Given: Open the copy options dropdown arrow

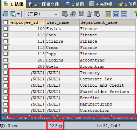Looking at the screenshot, I should [18, 14].
